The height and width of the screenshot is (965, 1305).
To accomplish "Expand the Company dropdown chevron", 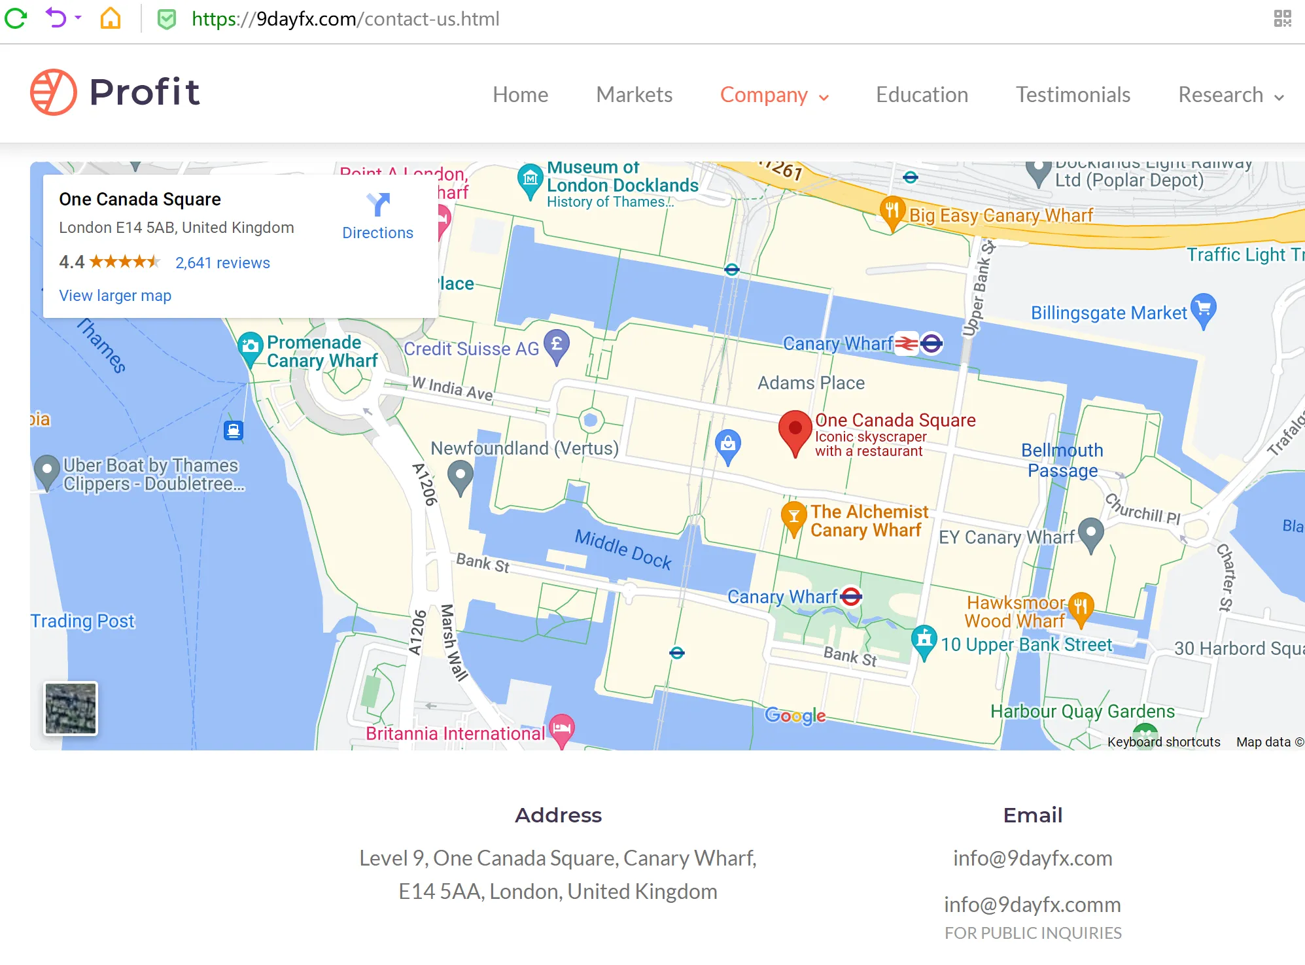I will click(x=824, y=97).
